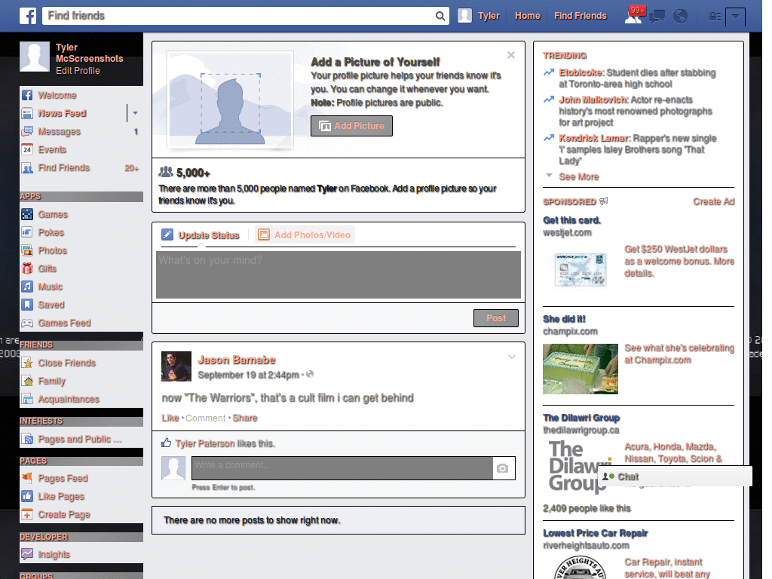Click the WestJet card ad thumbnail
This screenshot has width=772, height=579.
coord(580,268)
